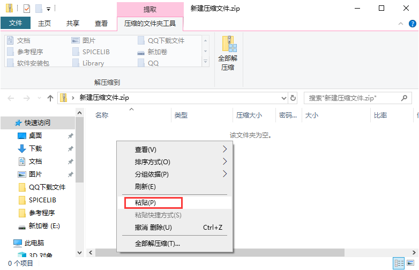This screenshot has height=270, width=419.
Task: Expand the extract-to gallery more arrow
Action: [x=206, y=62]
